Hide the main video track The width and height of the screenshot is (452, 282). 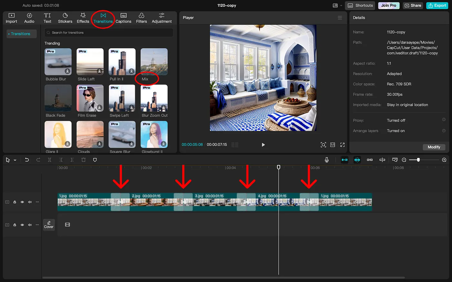[22, 202]
